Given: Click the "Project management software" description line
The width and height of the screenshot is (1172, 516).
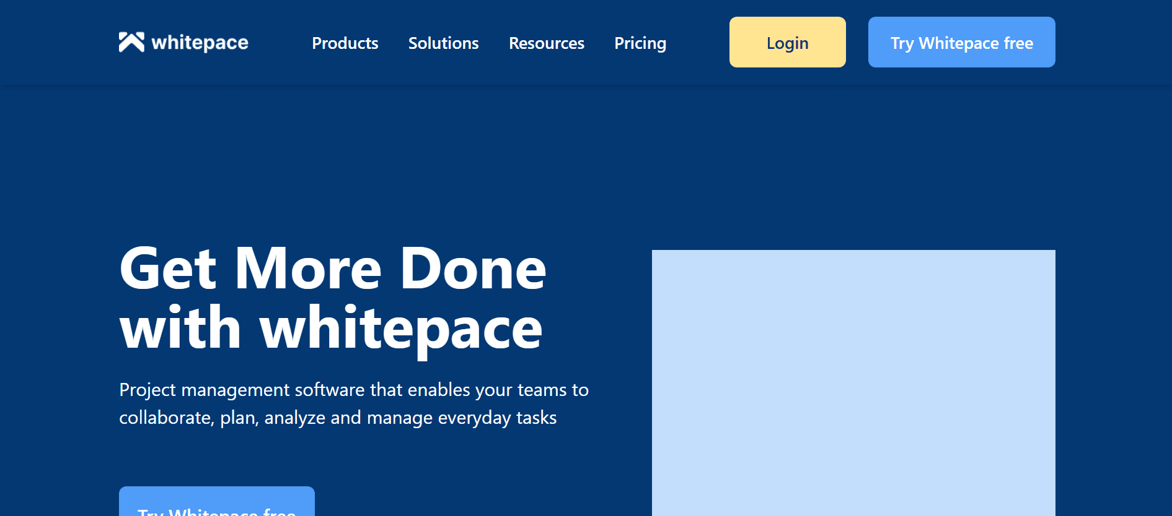Looking at the screenshot, I should tap(353, 390).
